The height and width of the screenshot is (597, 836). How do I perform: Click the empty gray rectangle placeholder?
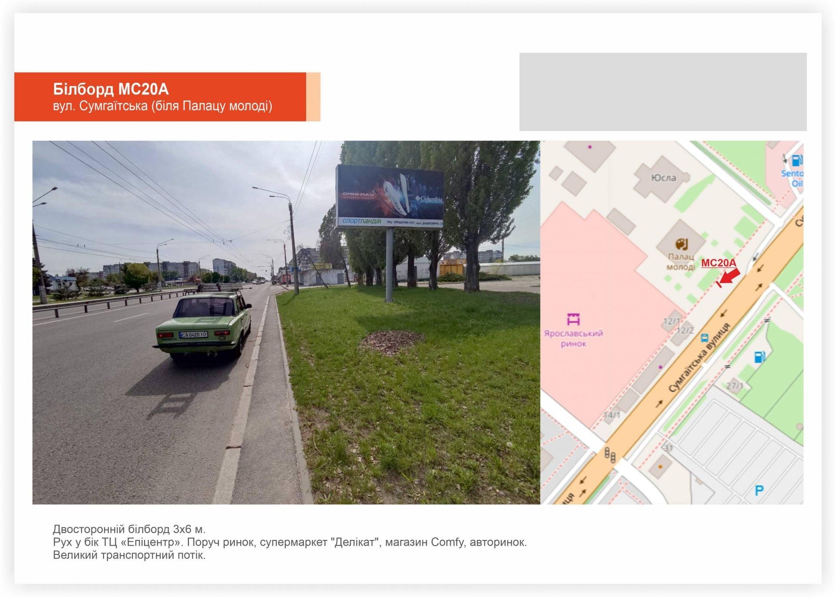(663, 92)
